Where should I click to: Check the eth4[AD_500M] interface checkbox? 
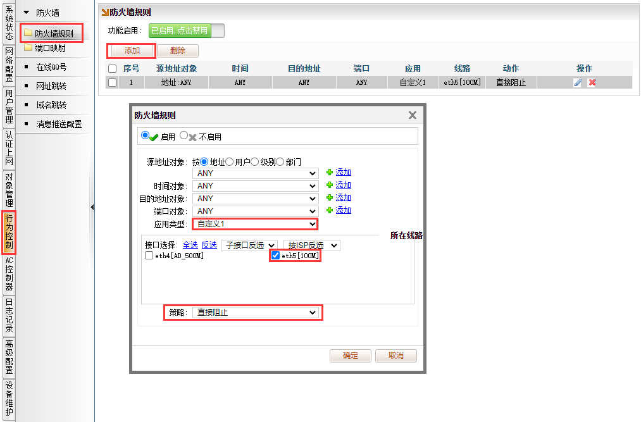pos(149,256)
